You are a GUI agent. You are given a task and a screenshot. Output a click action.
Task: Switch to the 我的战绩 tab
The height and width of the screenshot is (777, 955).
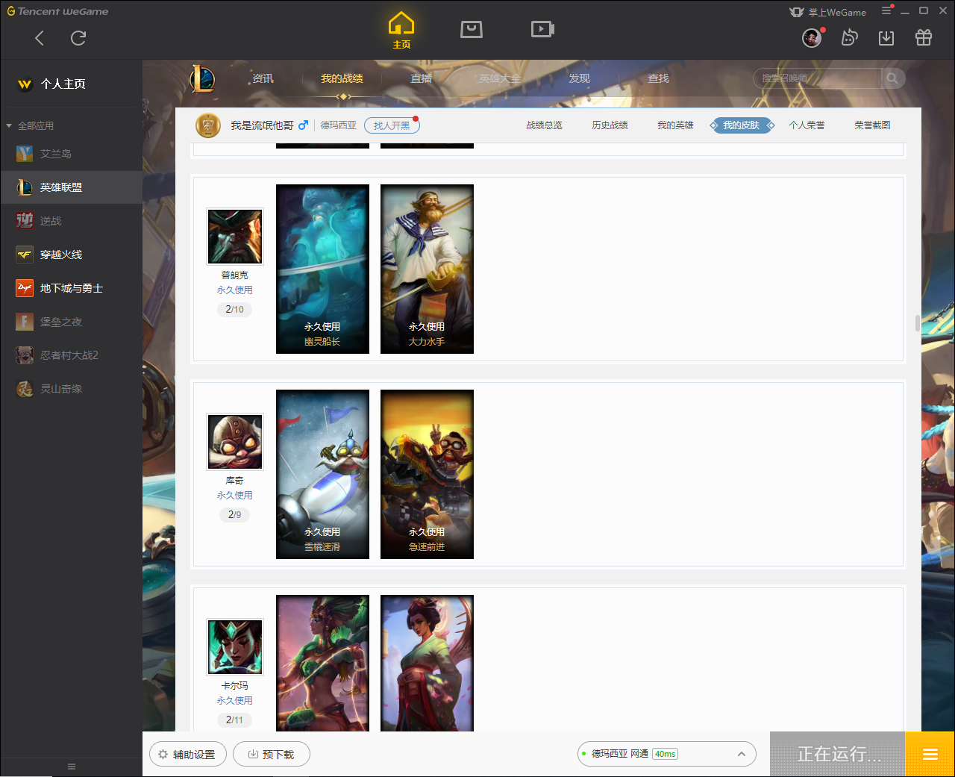coord(342,78)
